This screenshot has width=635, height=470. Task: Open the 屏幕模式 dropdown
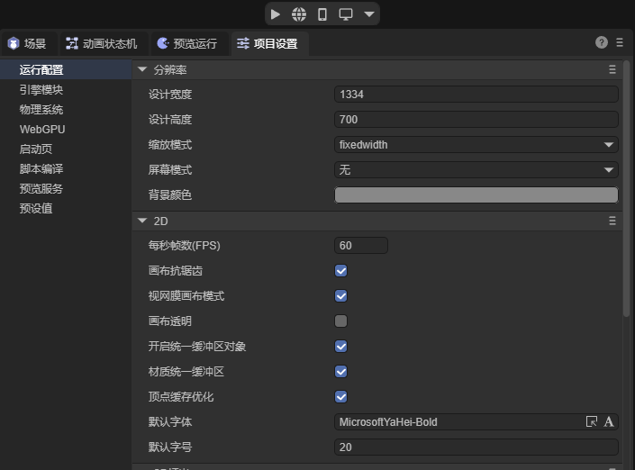476,169
